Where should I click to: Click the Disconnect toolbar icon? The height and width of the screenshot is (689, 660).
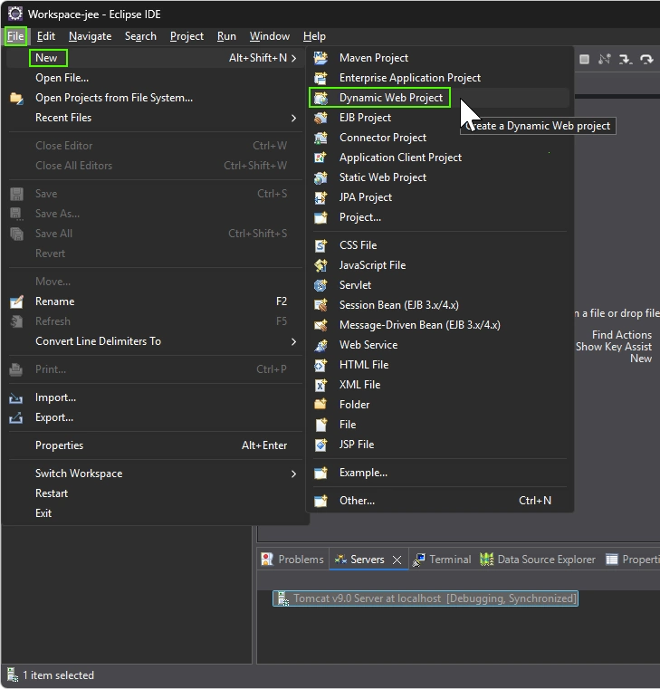click(605, 59)
